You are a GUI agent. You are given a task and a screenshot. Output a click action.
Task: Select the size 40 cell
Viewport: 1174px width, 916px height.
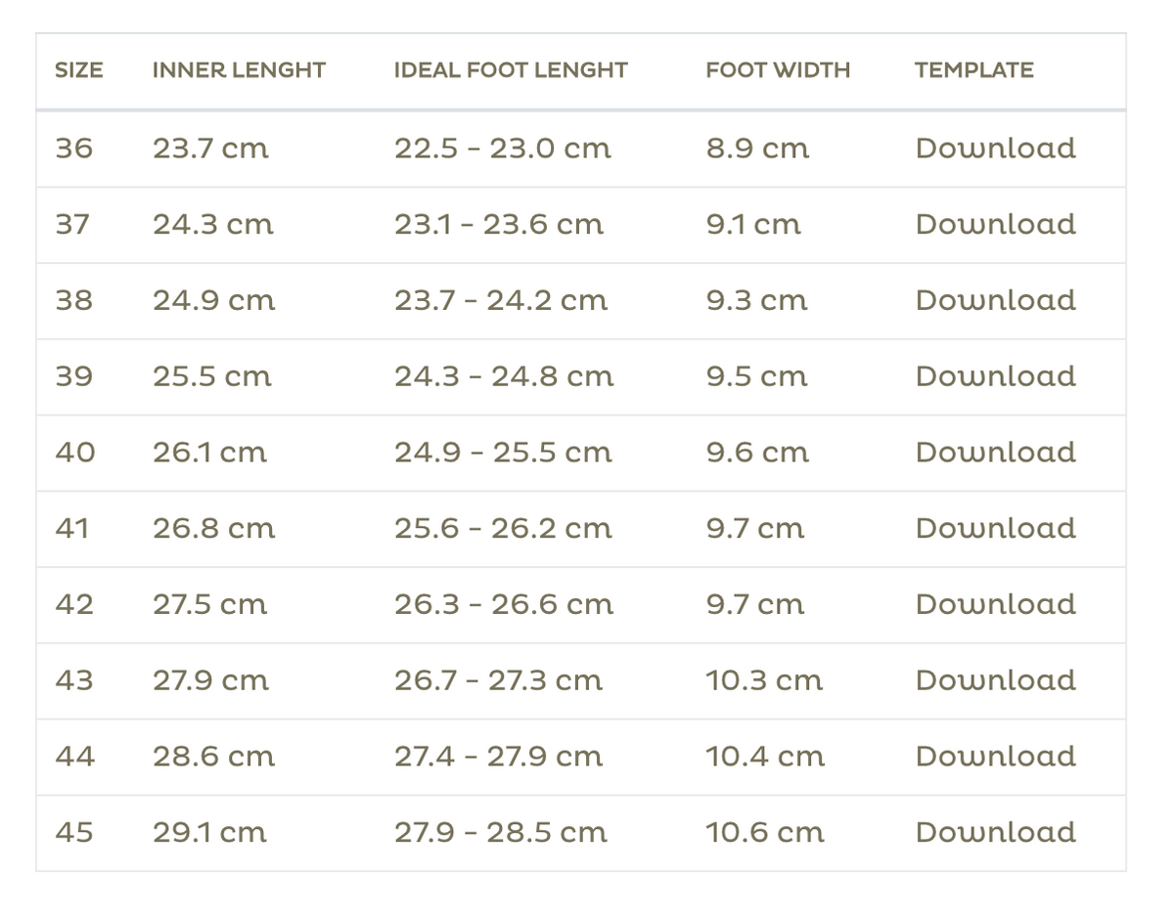pos(75,453)
